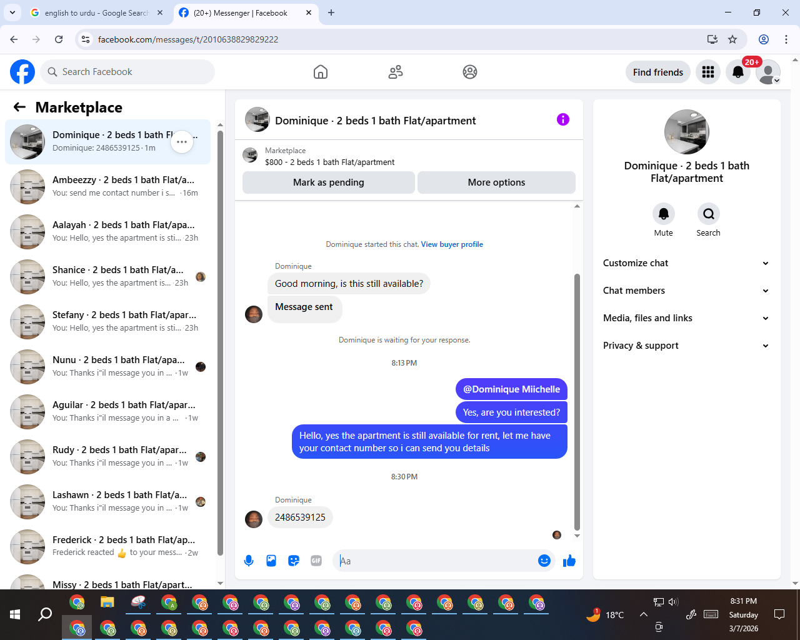The width and height of the screenshot is (800, 640).
Task: Open Lashawn conversation in the list
Action: pos(107,502)
